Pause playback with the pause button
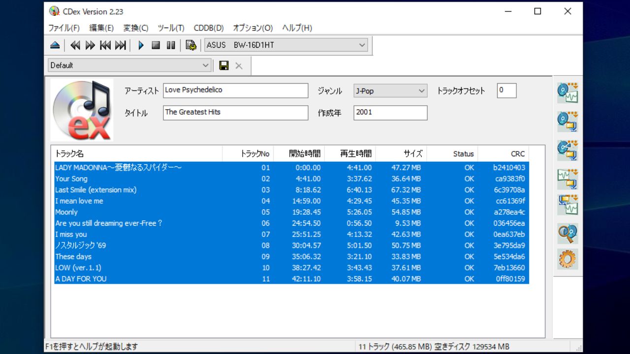Image resolution: width=630 pixels, height=354 pixels. tap(171, 45)
